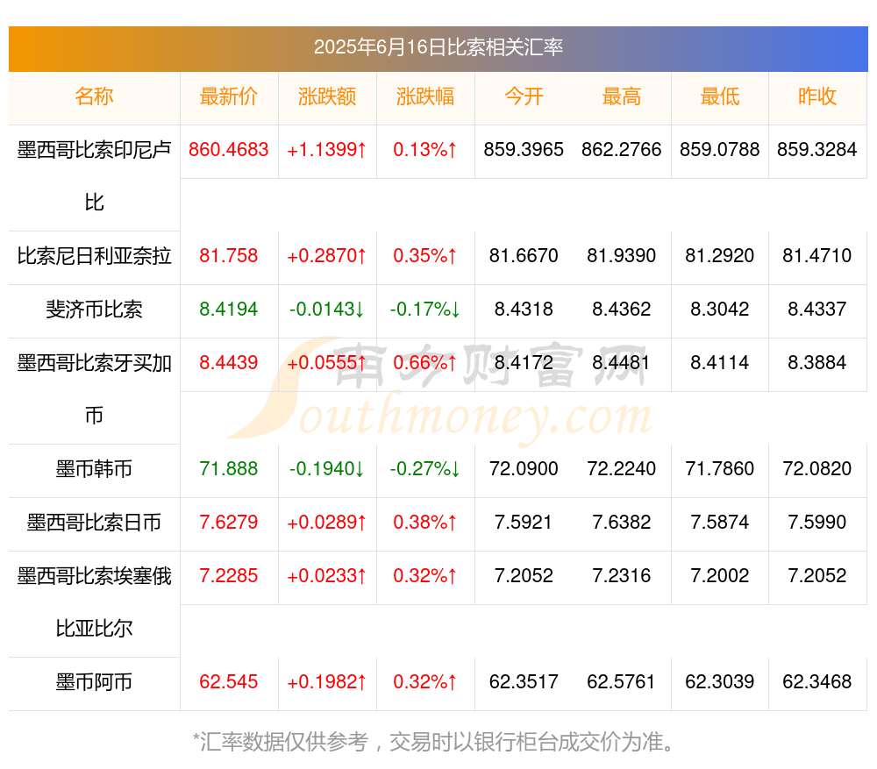Click the high value 62.5761

[x=622, y=682]
